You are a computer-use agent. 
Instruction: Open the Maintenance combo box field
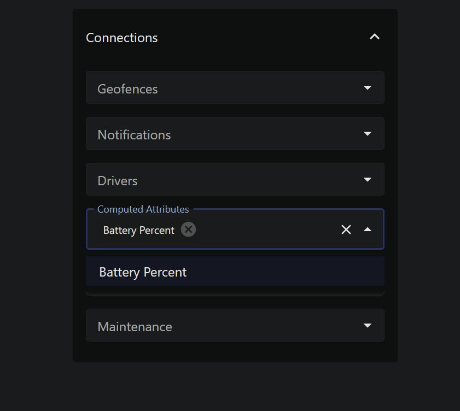pyautogui.click(x=219, y=326)
